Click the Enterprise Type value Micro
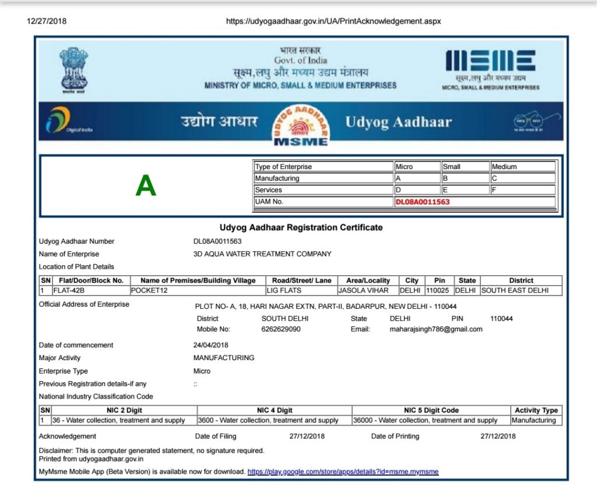The height and width of the screenshot is (482, 597). (202, 371)
